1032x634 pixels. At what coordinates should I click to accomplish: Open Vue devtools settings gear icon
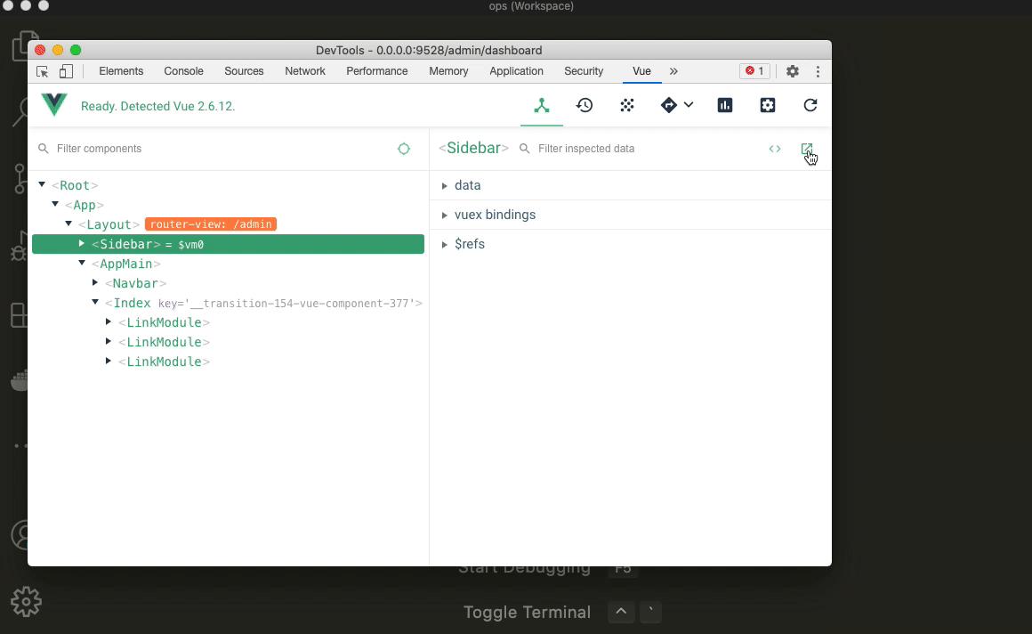point(767,105)
